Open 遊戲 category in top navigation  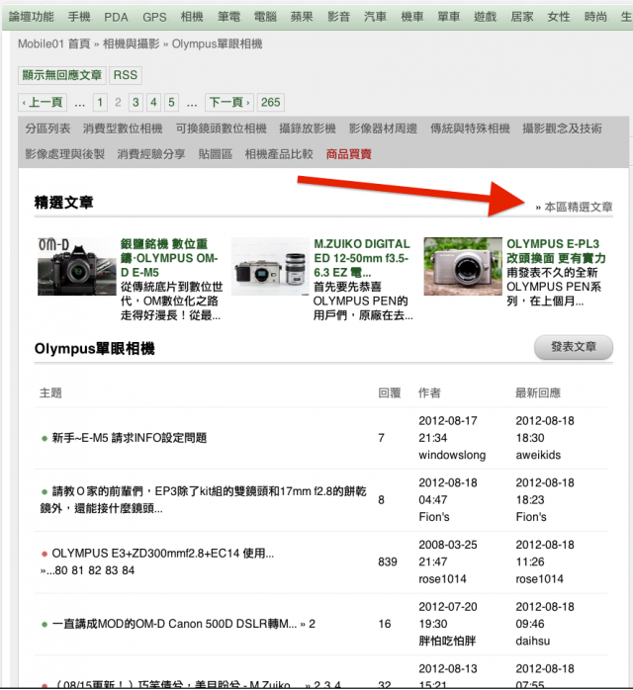[x=486, y=17]
